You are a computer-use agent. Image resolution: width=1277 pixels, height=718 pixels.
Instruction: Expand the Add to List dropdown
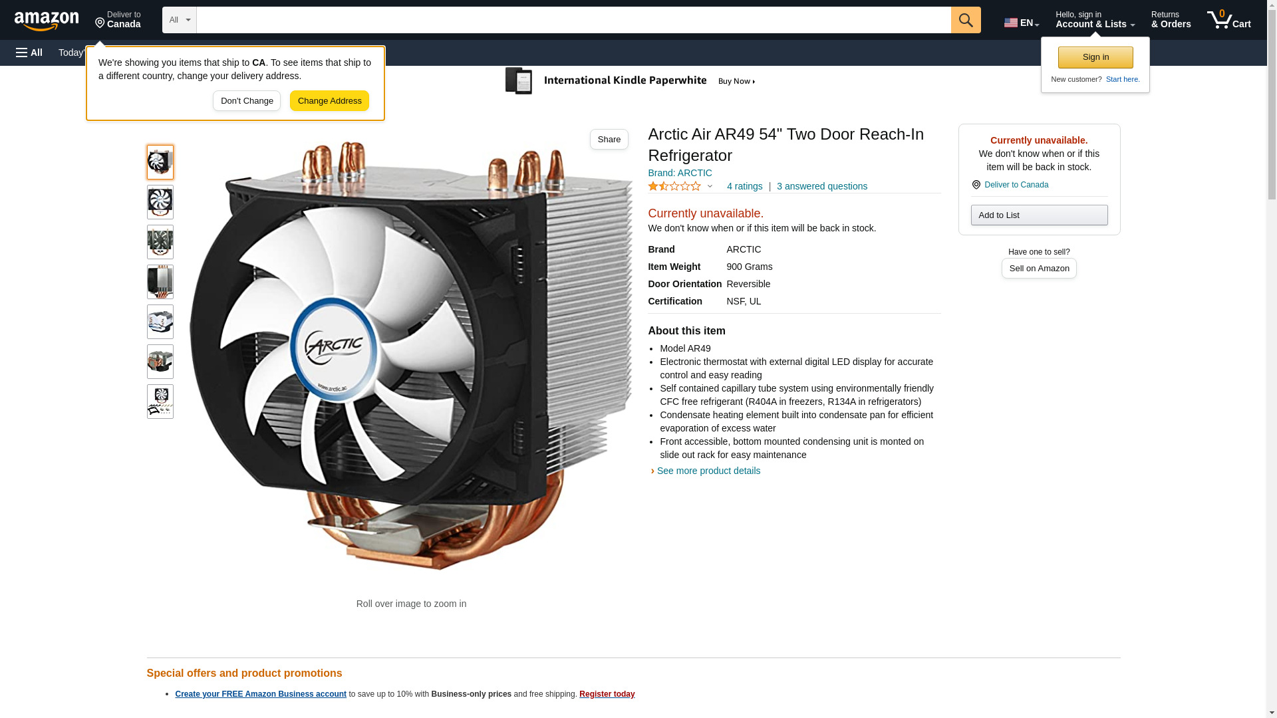[1039, 215]
